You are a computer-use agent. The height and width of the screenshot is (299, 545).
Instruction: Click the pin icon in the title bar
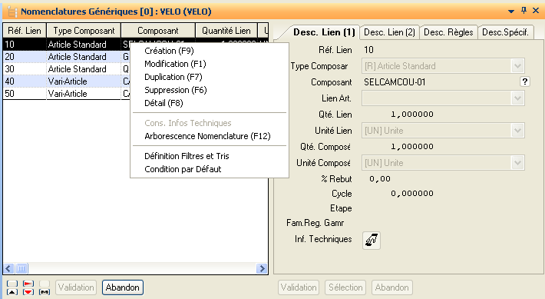coord(524,11)
